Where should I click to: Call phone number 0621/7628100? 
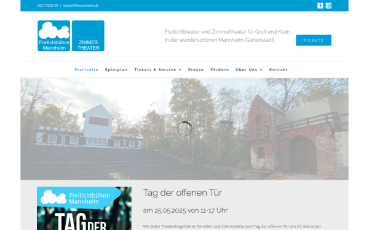coord(47,6)
